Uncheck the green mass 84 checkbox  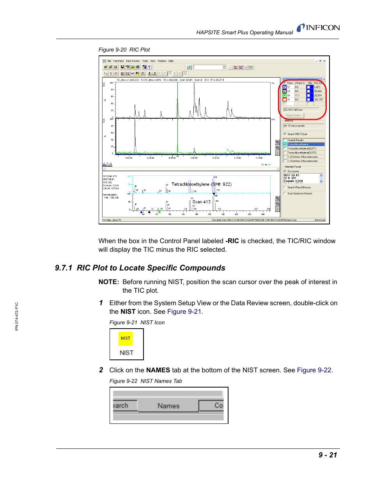pos(285,95)
